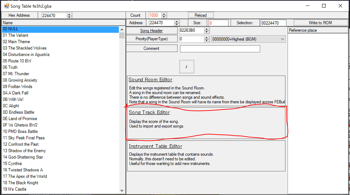
Task: Increment the Hex Address stepper
Action: pyautogui.click(x=69, y=14)
